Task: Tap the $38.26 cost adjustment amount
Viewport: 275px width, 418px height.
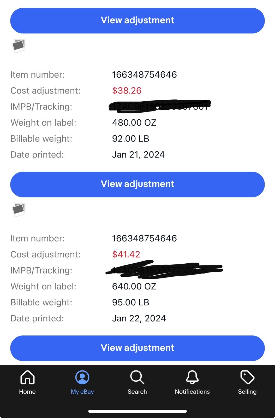Action: coord(127,91)
